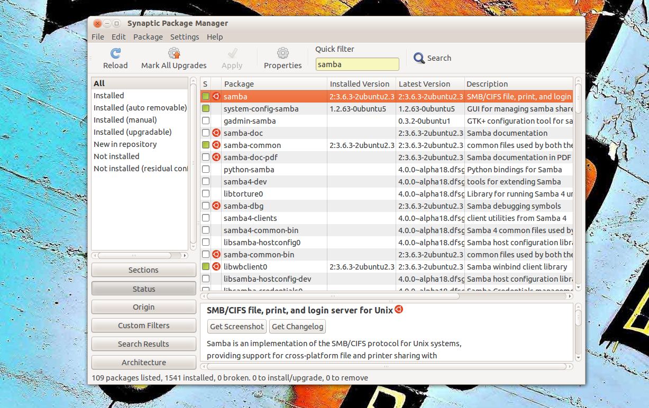Mark the python-samba package checkbox
The height and width of the screenshot is (408, 649).
pos(206,170)
